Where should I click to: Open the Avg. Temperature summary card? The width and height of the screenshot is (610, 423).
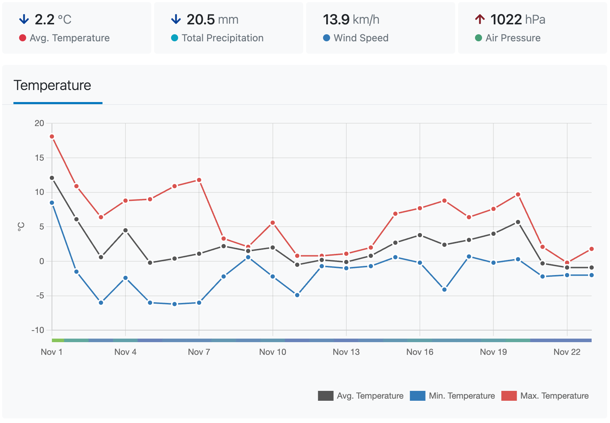click(x=77, y=28)
